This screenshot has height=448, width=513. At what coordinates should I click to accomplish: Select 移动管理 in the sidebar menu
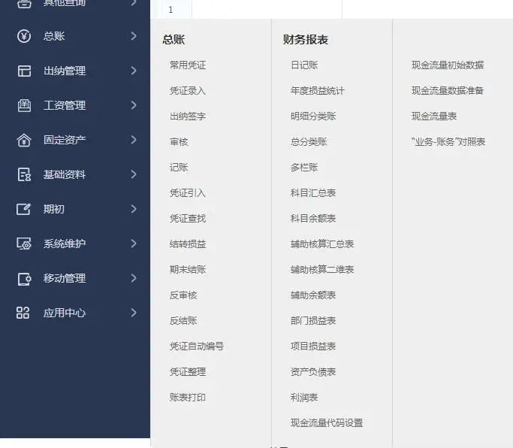[x=65, y=278]
